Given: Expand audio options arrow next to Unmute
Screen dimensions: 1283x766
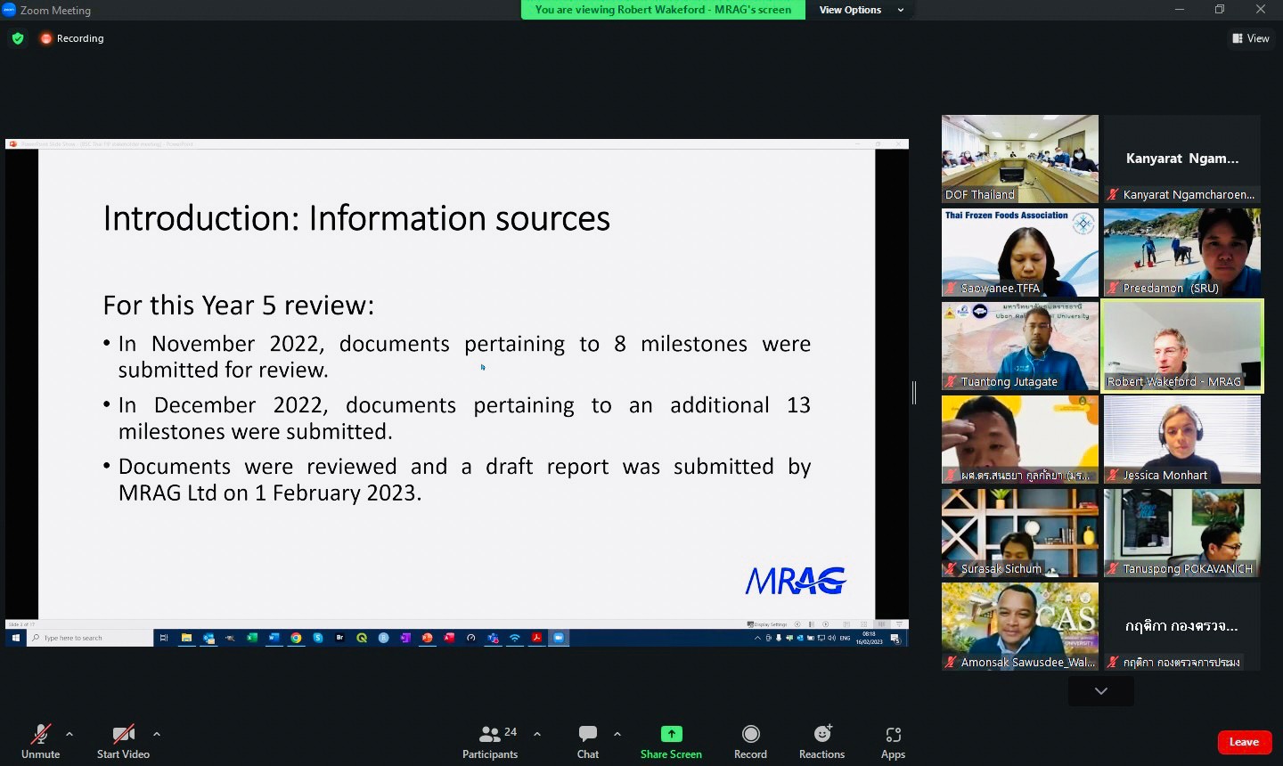Looking at the screenshot, I should coord(69,734).
